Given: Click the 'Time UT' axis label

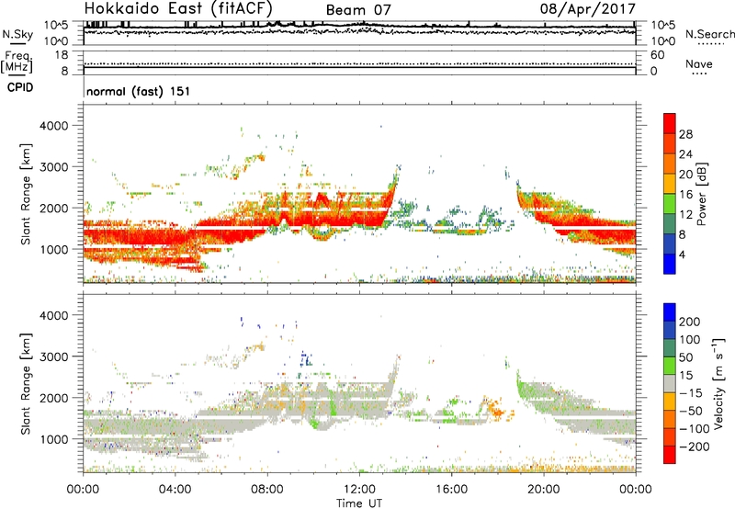Looking at the screenshot, I should [359, 503].
